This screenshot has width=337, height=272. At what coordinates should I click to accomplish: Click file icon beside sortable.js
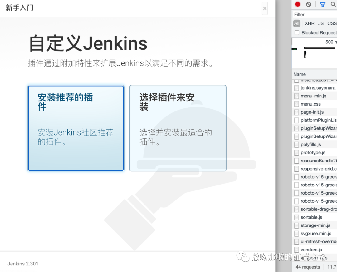tap(297, 218)
